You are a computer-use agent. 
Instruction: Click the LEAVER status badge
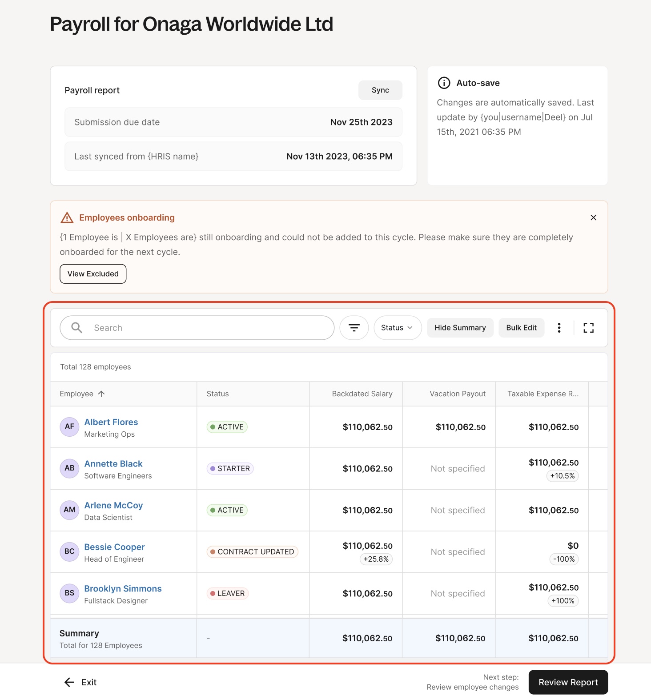pyautogui.click(x=227, y=593)
